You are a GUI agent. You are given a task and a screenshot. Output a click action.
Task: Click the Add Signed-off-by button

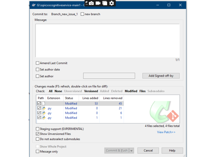(161, 76)
